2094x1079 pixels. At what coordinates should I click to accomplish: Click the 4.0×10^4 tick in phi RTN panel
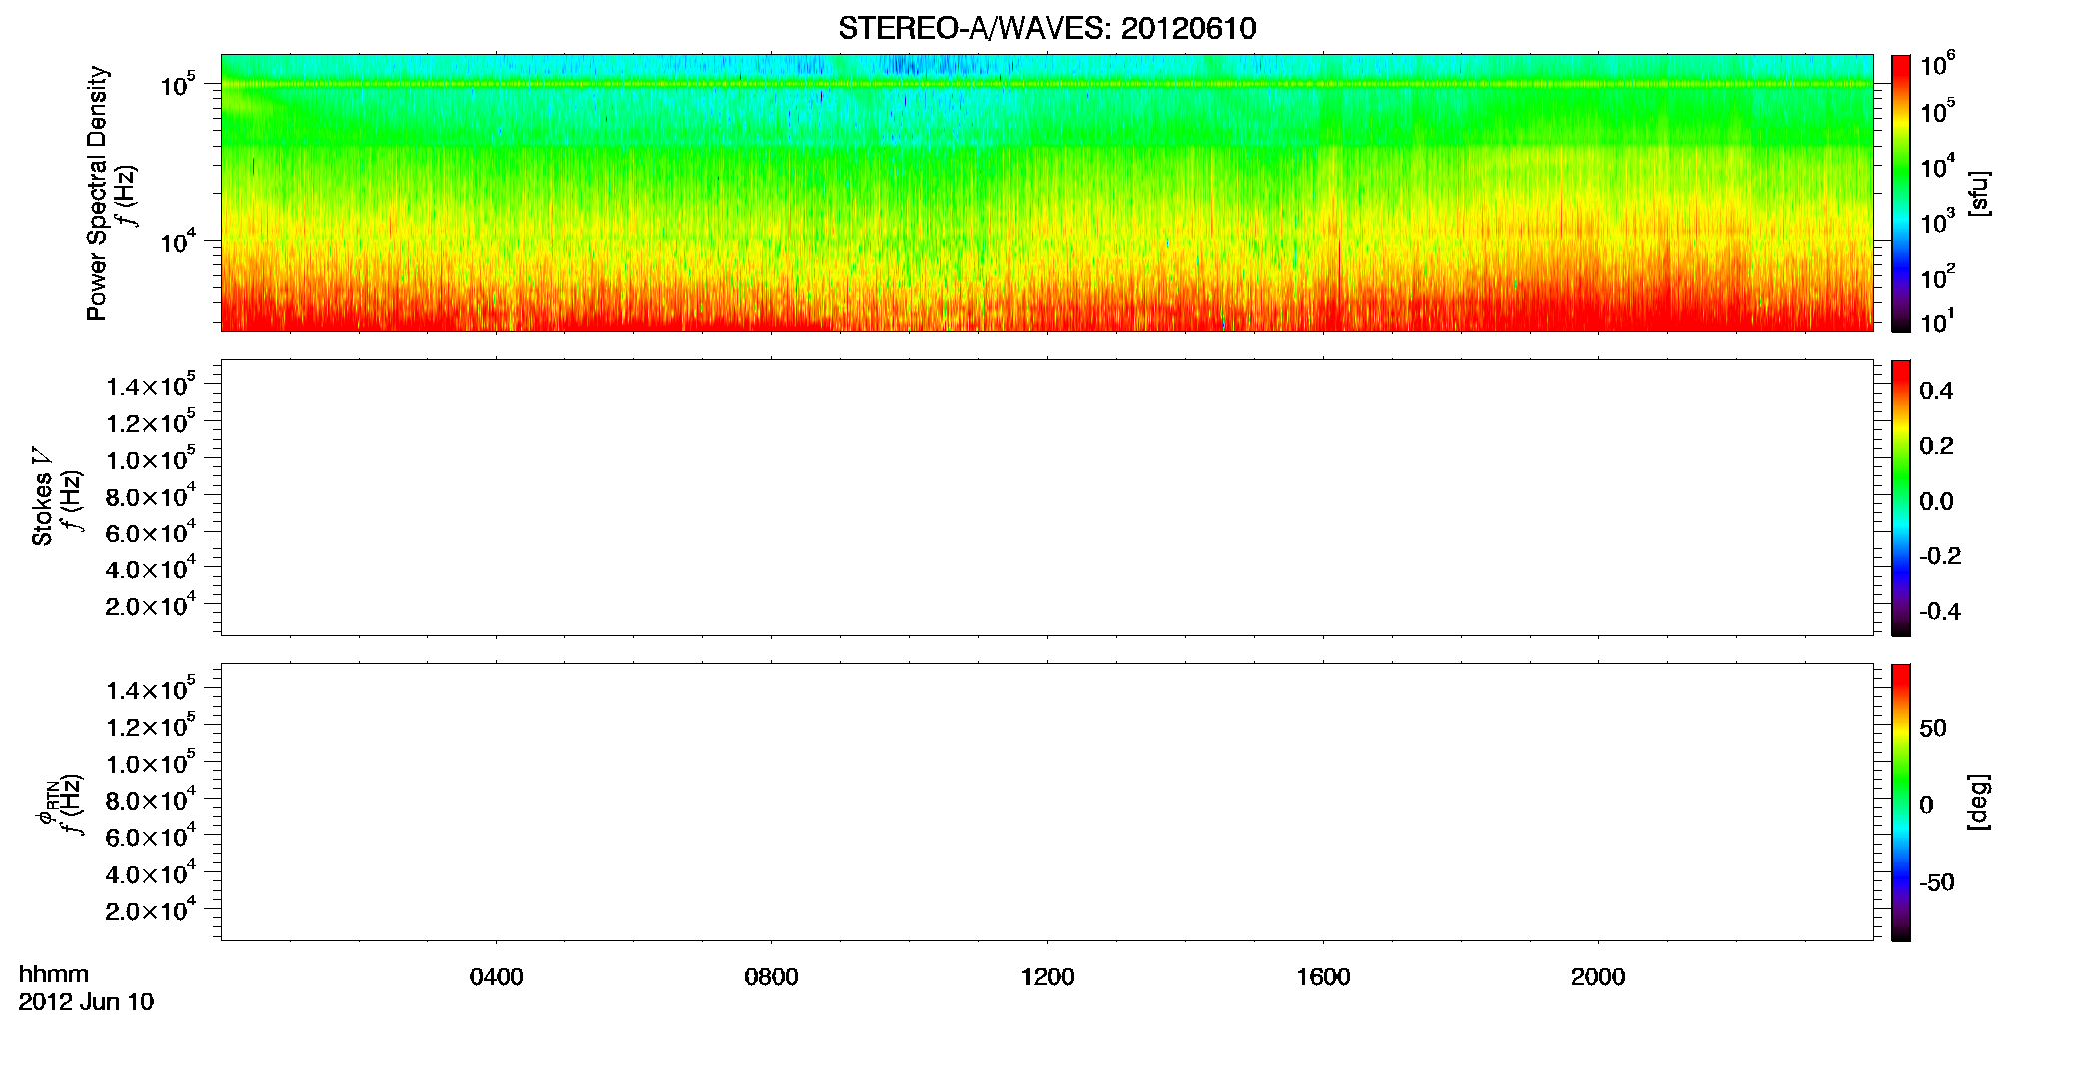pyautogui.click(x=151, y=873)
